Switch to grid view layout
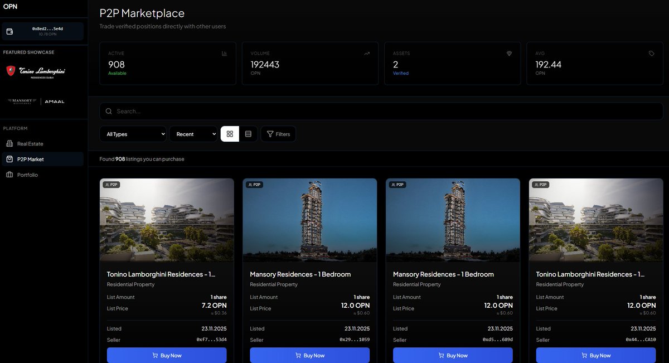This screenshot has width=669, height=363. 230,134
